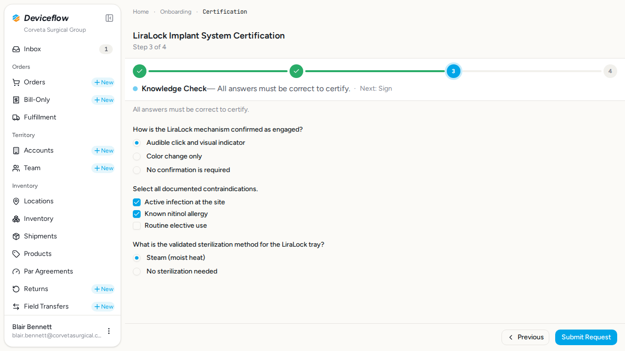Choose 'No sterilization needed' option

coord(137,272)
